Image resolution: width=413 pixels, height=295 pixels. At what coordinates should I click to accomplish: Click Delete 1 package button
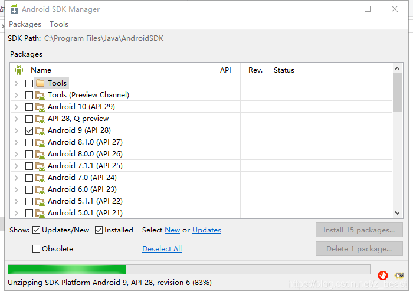(359, 248)
